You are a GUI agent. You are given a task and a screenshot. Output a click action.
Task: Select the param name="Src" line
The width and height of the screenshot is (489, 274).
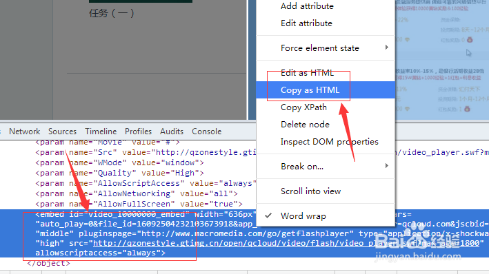(146, 152)
